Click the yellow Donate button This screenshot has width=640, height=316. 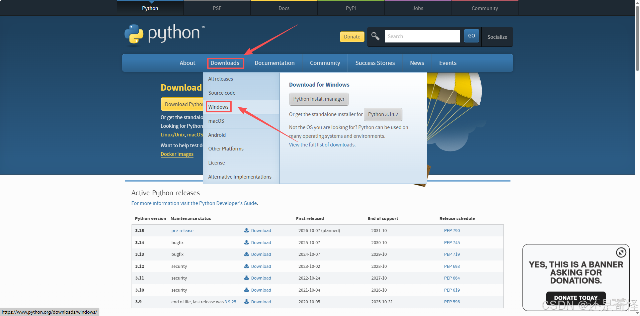coord(352,37)
